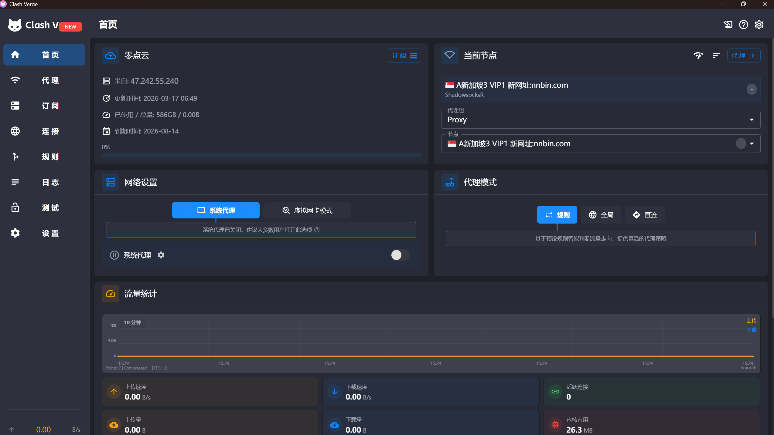
Task: Expand the 节点 selection dropdown arrow
Action: tap(752, 143)
